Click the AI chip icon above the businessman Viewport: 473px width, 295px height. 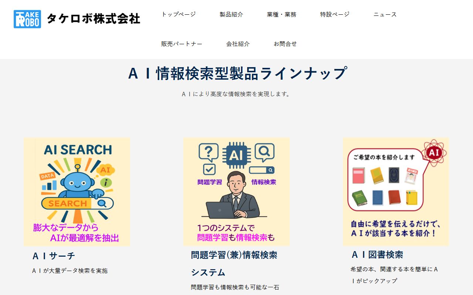[x=236, y=156]
